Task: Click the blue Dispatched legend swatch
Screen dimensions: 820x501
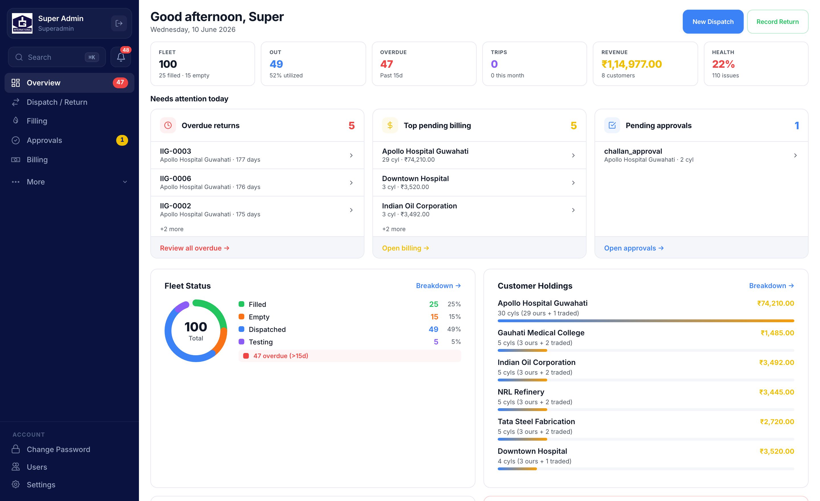Action: coord(242,329)
